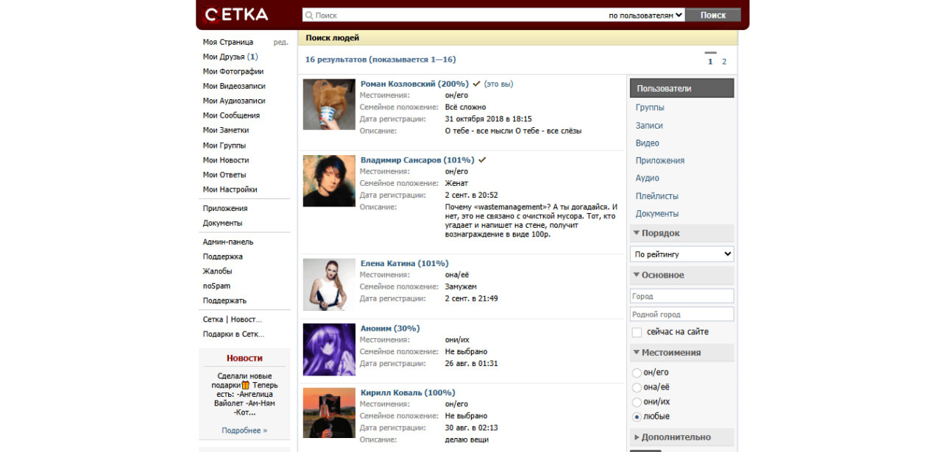942x452 pixels.
Task: Open the 'По рейтингу' sort dropdown
Action: (682, 254)
